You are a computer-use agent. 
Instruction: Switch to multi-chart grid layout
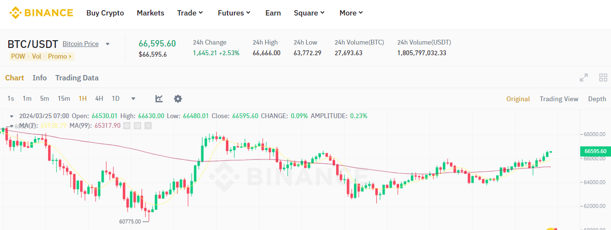(603, 77)
